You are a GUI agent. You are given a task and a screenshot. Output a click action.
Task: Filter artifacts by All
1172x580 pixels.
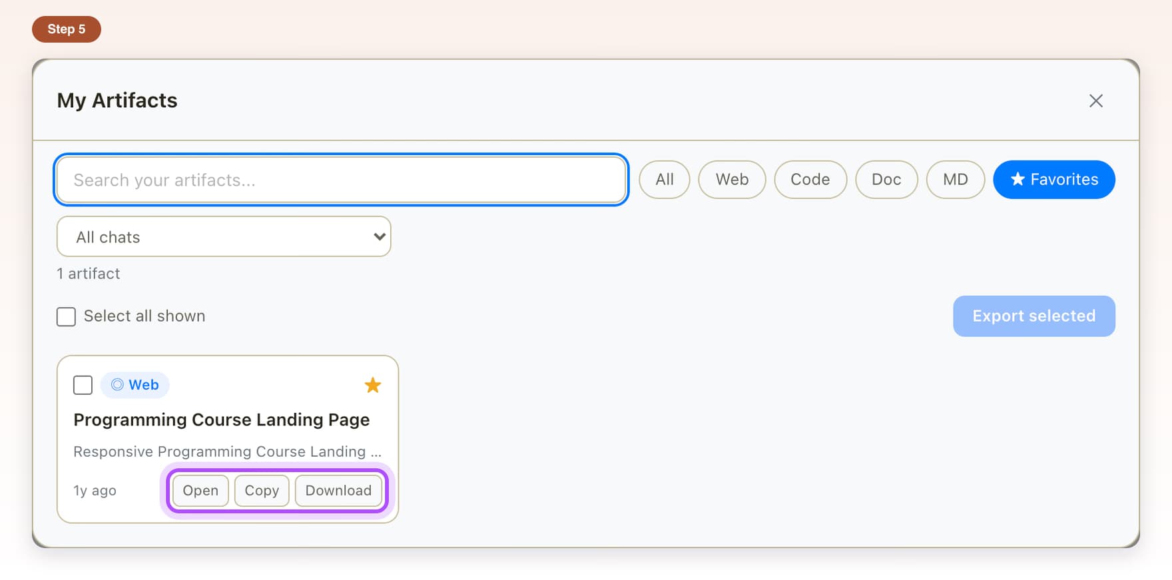coord(665,180)
